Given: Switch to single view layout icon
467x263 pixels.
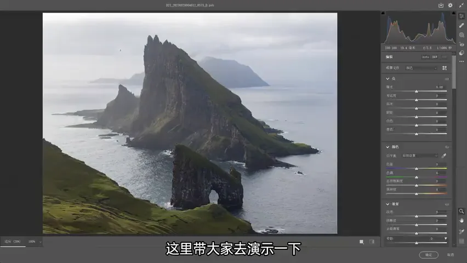Looking at the screenshot, I should (361, 242).
